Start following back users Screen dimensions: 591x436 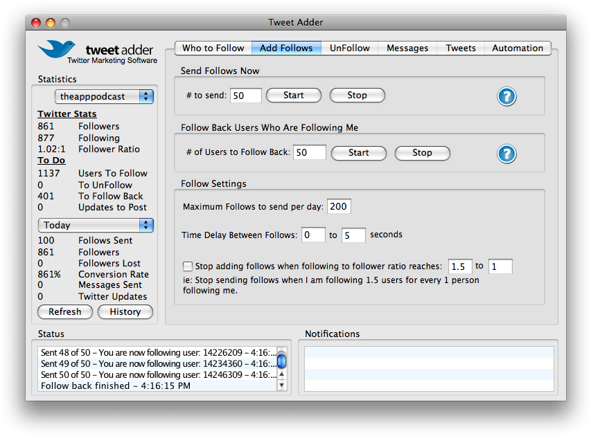[359, 153]
